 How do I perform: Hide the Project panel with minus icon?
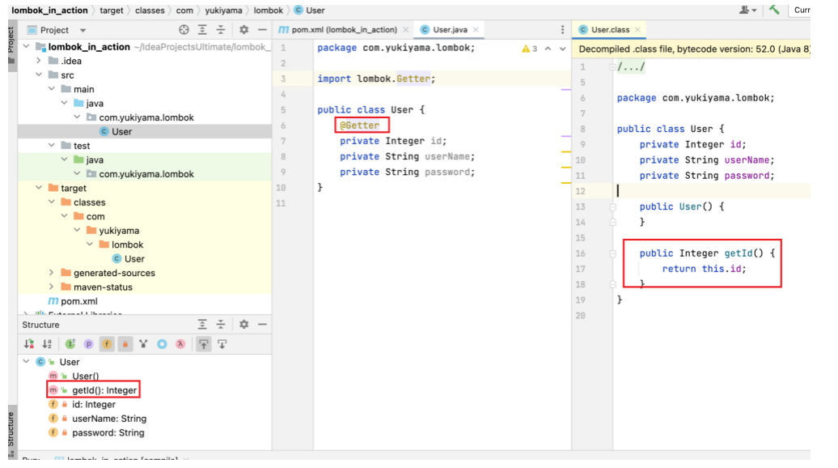tap(262, 30)
